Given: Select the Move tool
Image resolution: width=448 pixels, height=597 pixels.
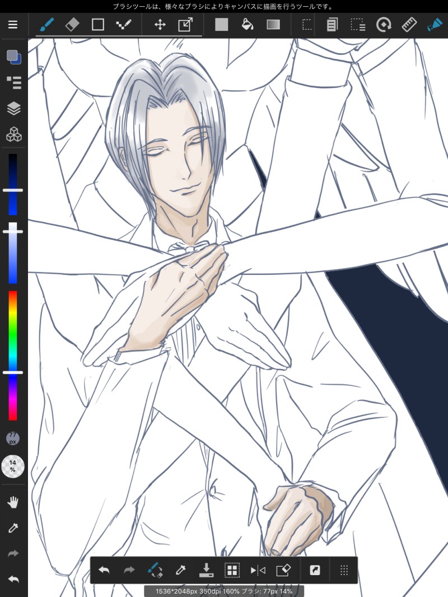Looking at the screenshot, I should tap(160, 25).
